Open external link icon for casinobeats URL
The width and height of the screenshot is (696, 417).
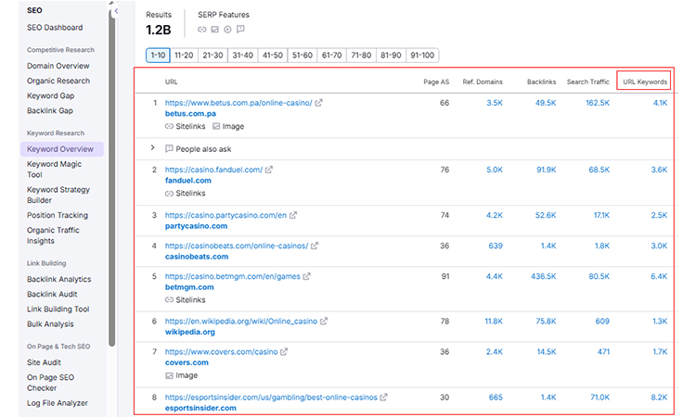click(x=315, y=246)
